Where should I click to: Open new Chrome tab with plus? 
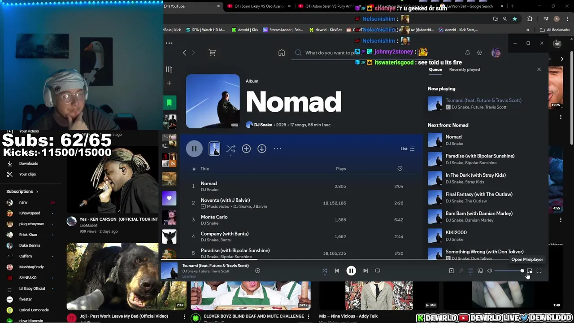pos(513,6)
